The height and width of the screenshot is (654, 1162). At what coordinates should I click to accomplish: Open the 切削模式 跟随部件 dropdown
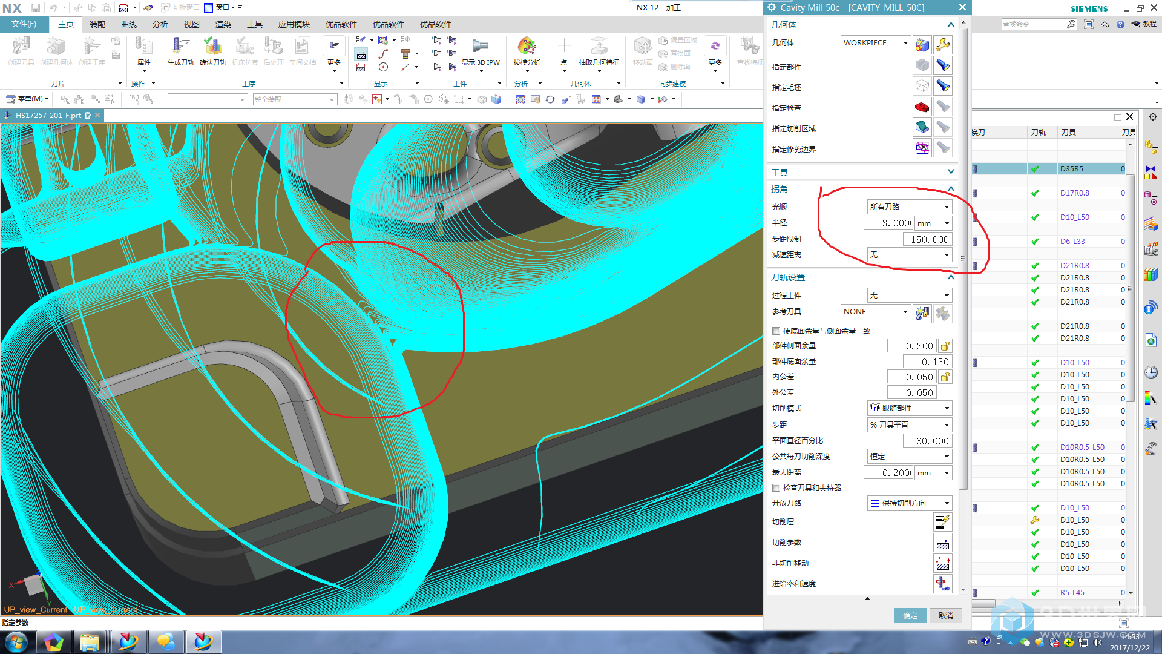coord(910,408)
